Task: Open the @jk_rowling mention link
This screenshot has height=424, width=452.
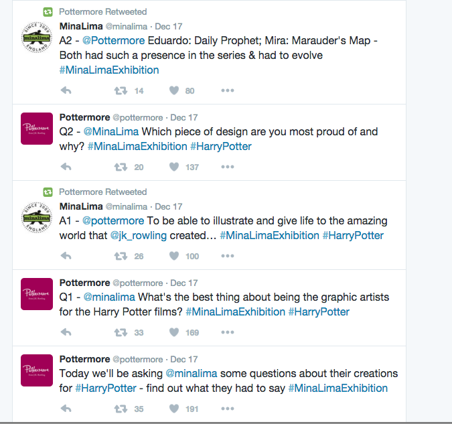Action: click(x=139, y=236)
